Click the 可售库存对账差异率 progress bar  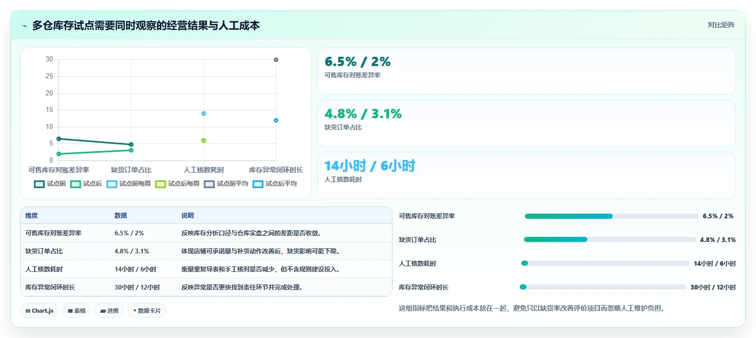click(x=612, y=216)
